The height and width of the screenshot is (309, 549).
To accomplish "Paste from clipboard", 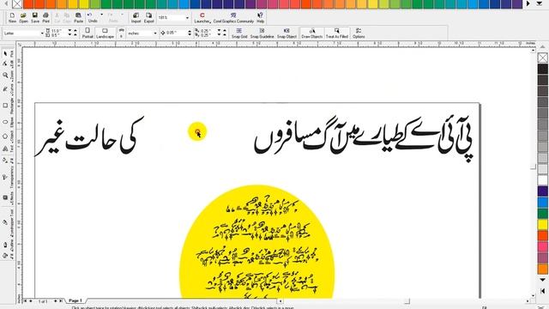I will [x=78, y=17].
